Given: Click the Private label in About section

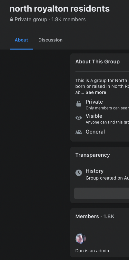Looking at the screenshot, I should (94, 102).
